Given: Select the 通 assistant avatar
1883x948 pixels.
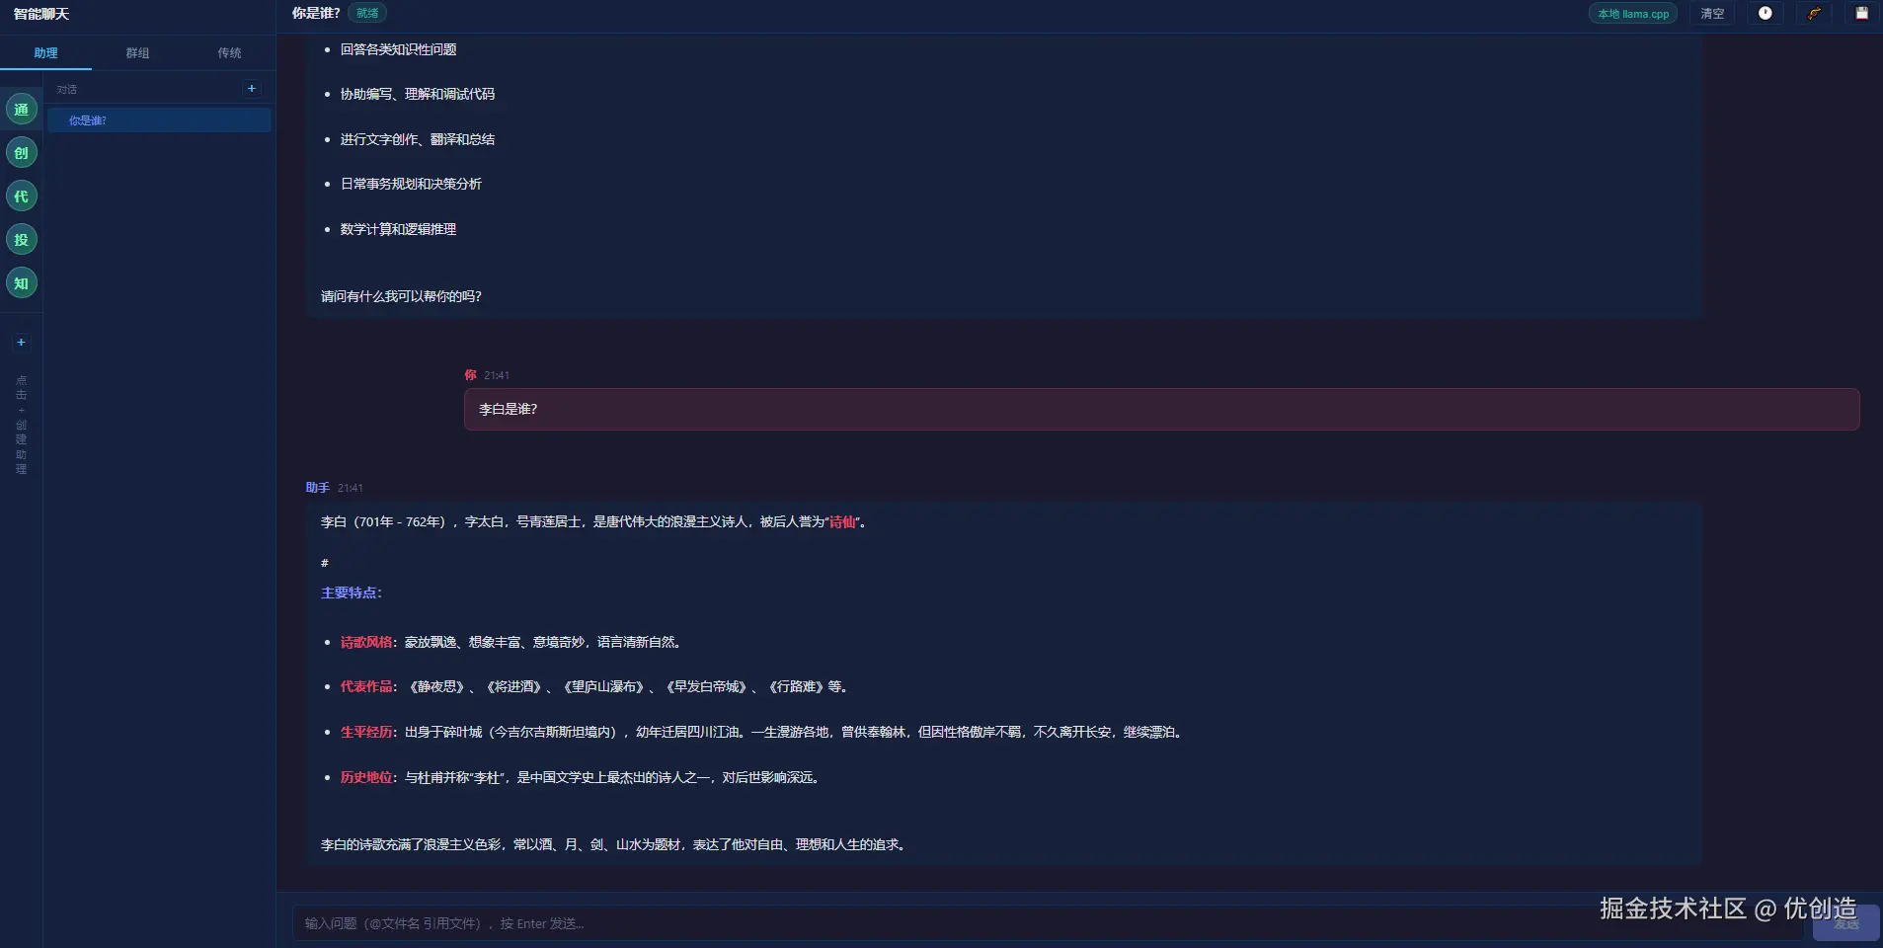Looking at the screenshot, I should tap(21, 110).
